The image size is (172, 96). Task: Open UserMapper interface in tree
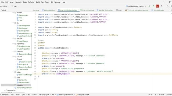22,41
